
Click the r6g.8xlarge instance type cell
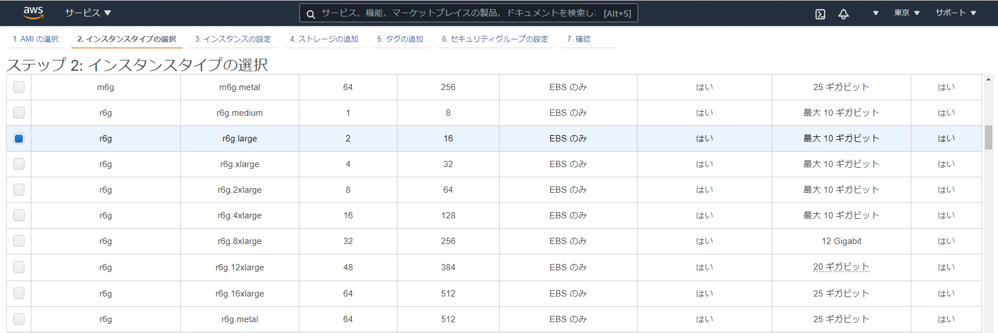pyautogui.click(x=240, y=241)
